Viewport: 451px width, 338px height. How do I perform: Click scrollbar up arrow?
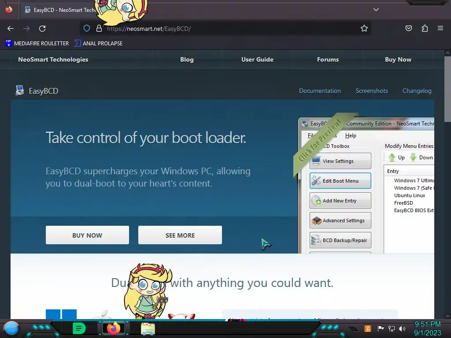[447, 53]
